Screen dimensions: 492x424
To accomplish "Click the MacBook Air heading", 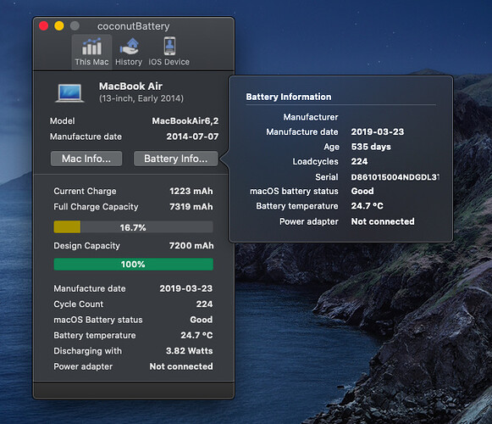I will [130, 86].
